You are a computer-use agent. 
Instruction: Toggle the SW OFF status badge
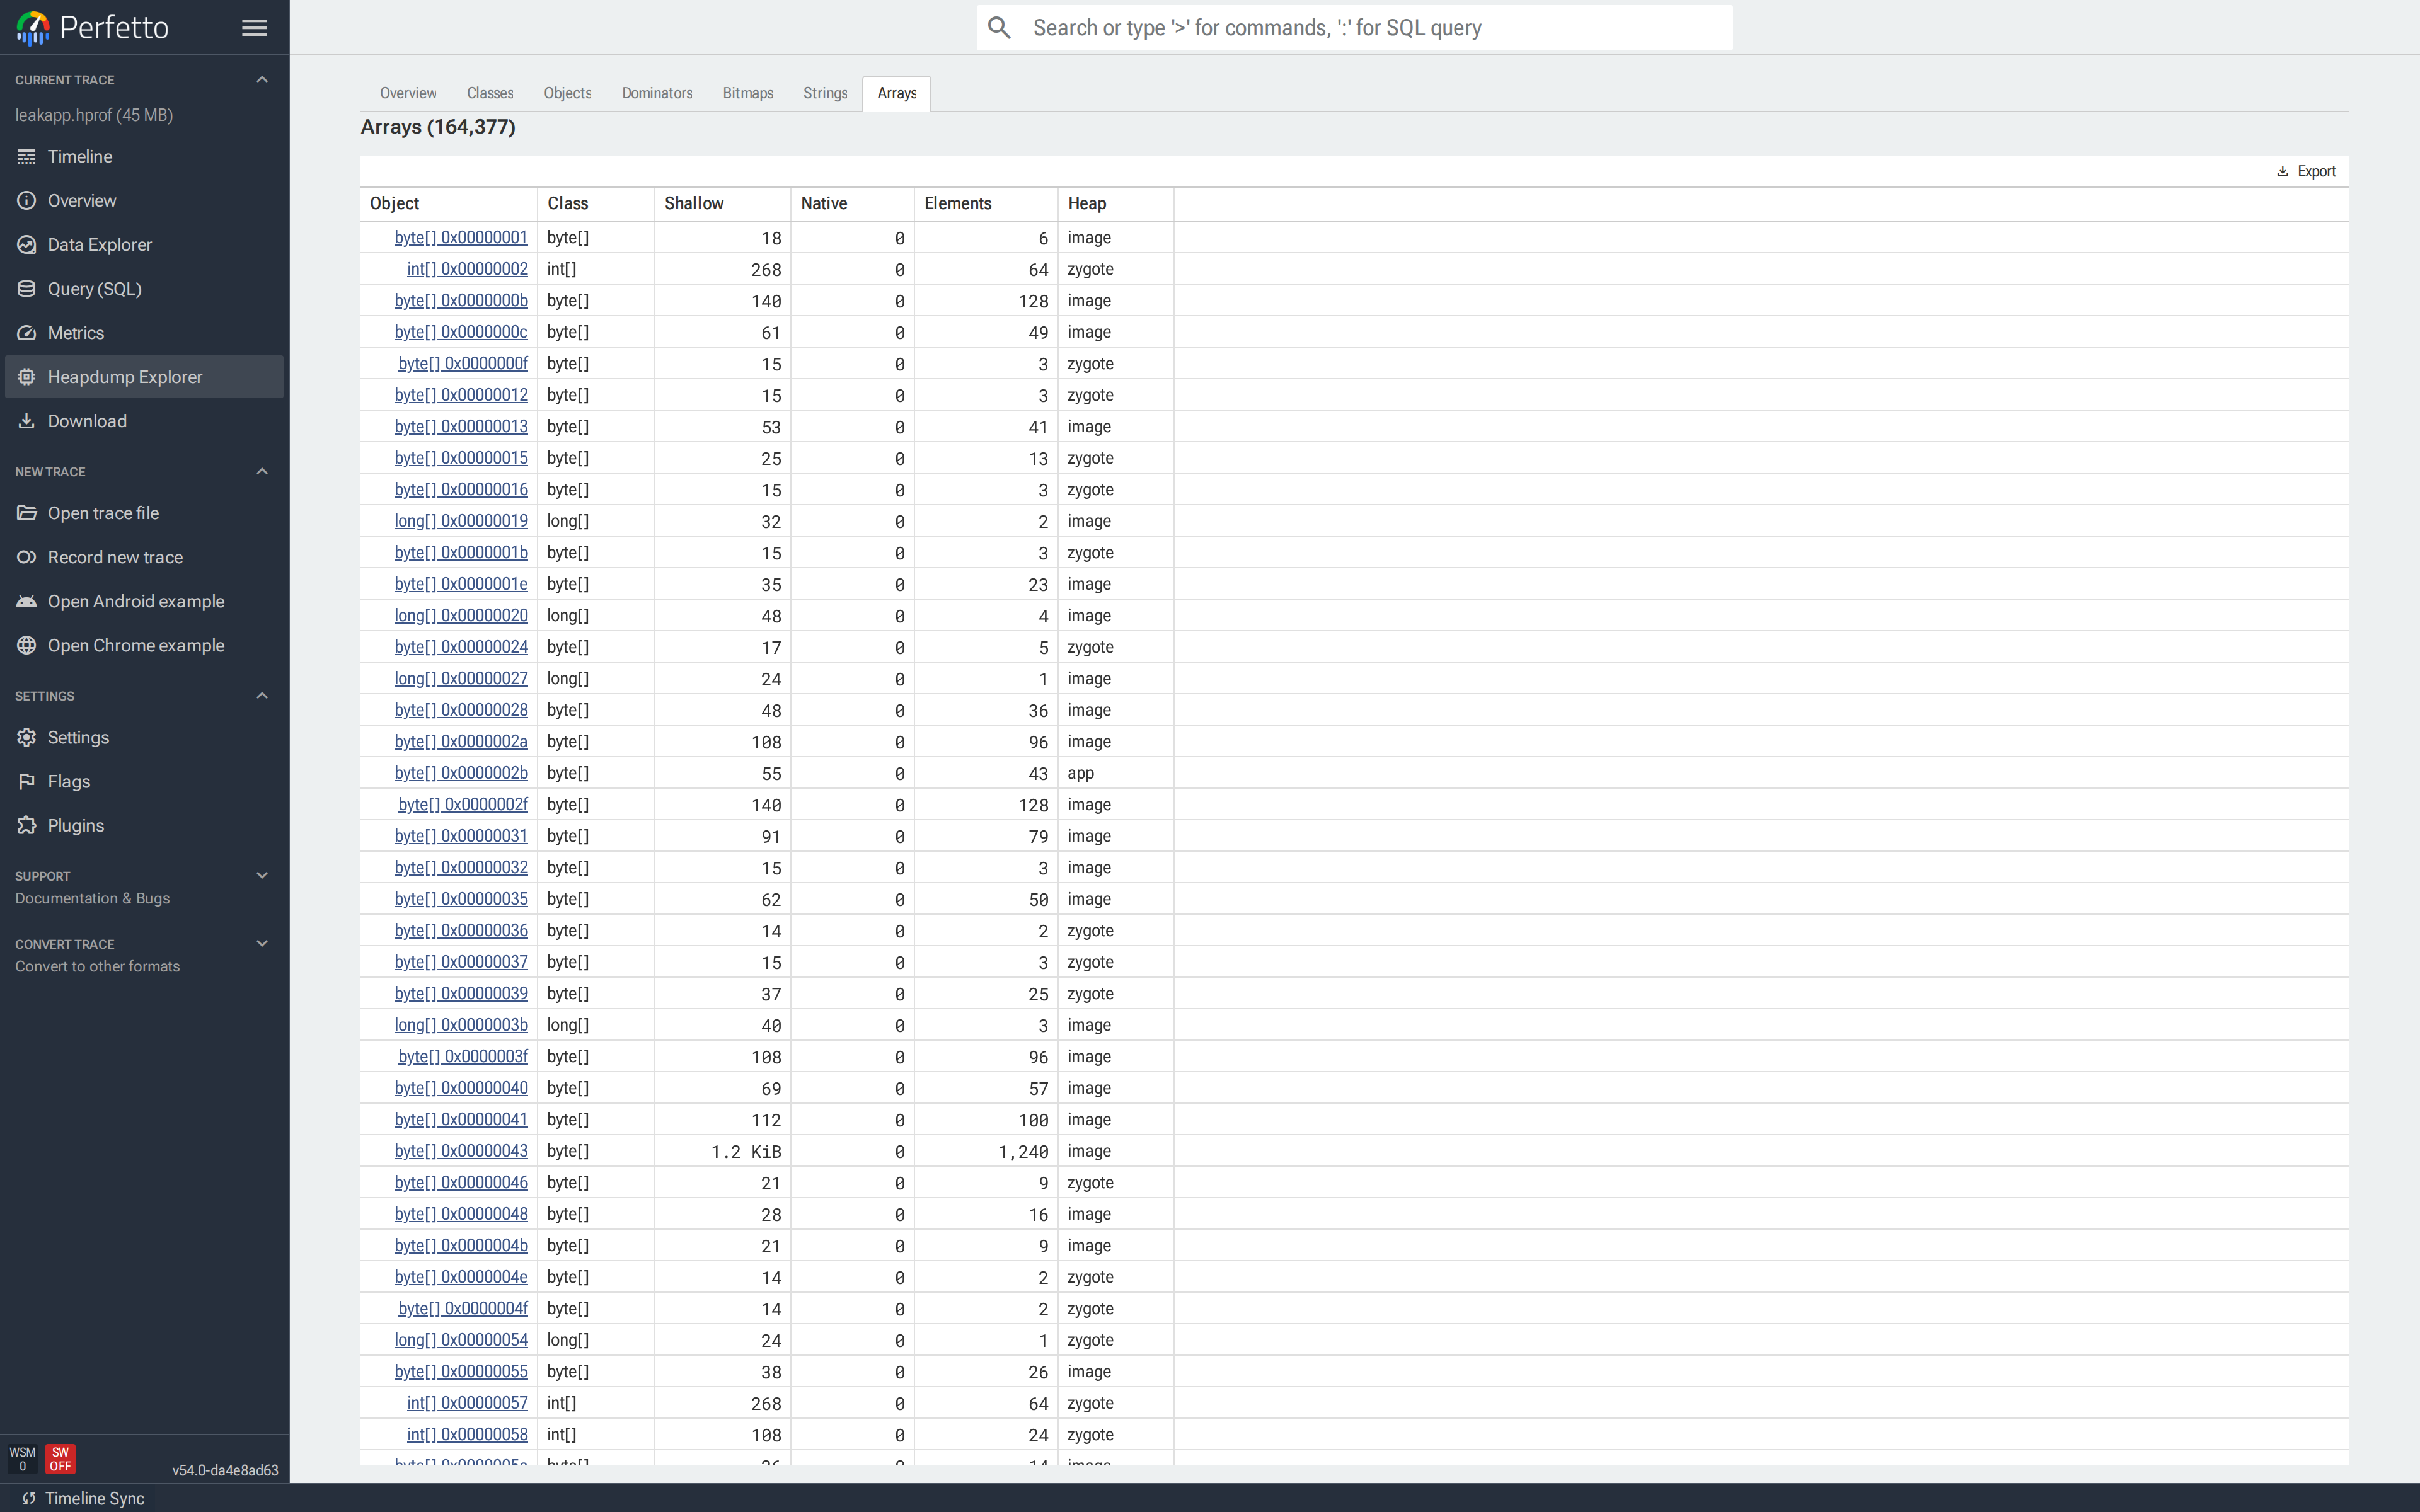(x=61, y=1459)
